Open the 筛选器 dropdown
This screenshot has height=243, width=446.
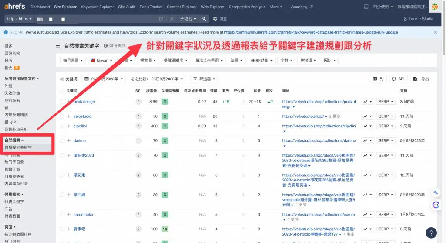pyautogui.click(x=204, y=79)
